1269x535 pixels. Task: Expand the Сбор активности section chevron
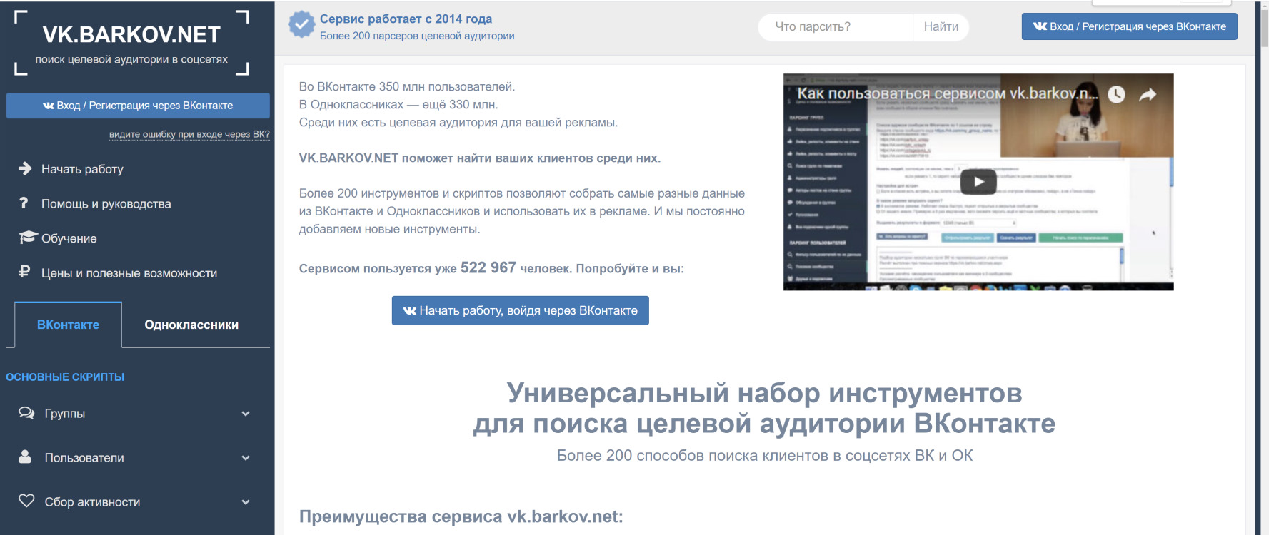pos(246,502)
